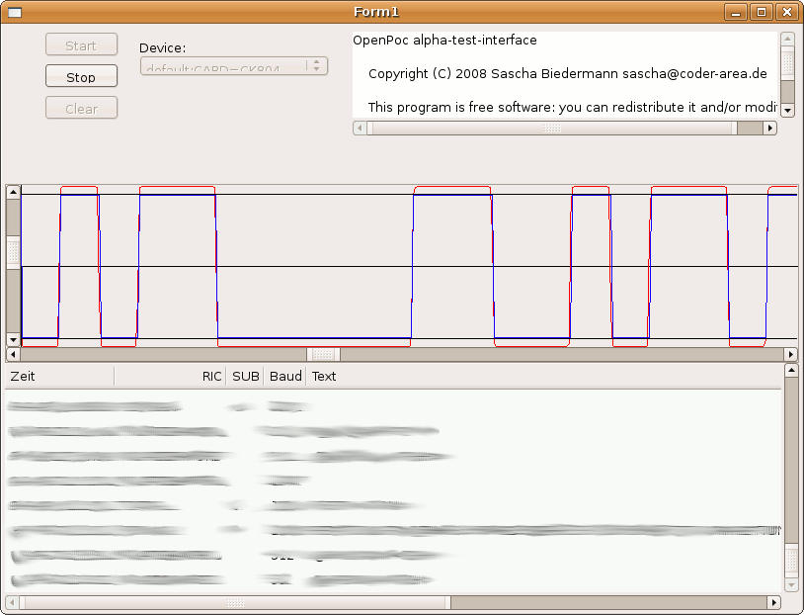Click the Stop button

81,76
